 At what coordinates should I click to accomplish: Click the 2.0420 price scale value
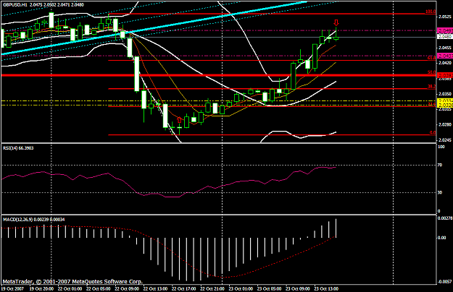point(445,63)
